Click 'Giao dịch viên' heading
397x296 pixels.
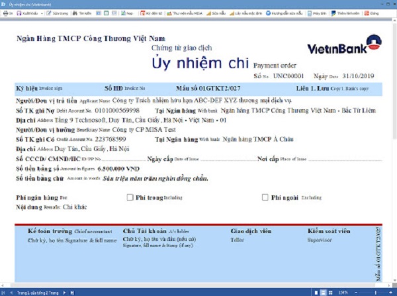pyautogui.click(x=251, y=231)
